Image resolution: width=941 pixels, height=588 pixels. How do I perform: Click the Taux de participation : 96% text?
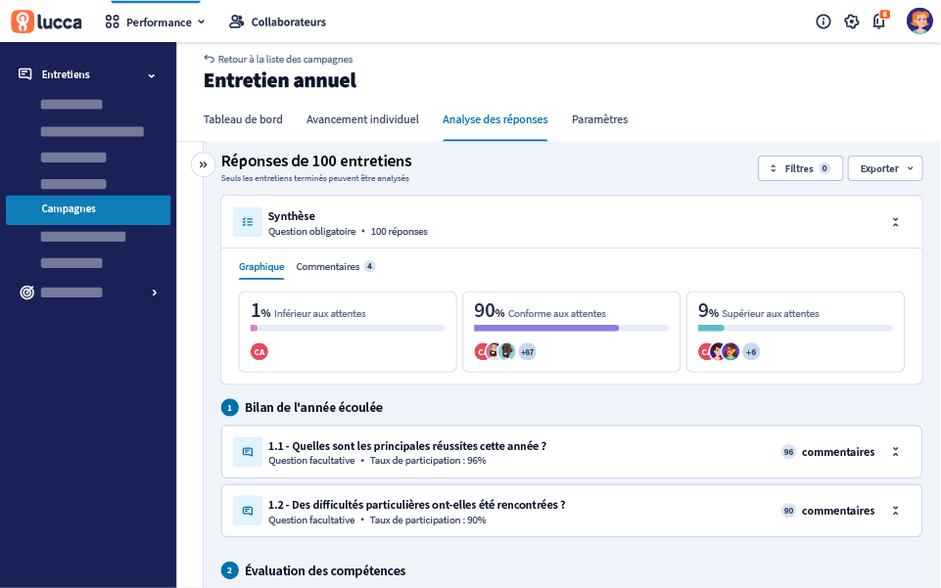pyautogui.click(x=428, y=461)
